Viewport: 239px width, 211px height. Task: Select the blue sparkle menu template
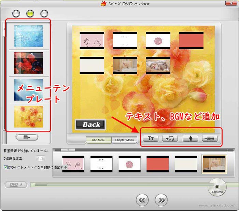[29, 36]
